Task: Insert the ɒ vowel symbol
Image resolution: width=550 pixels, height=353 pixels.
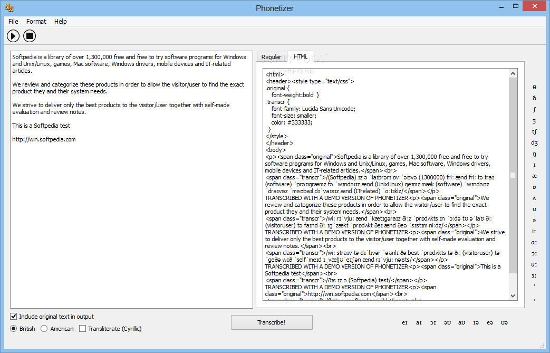Action: click(534, 187)
